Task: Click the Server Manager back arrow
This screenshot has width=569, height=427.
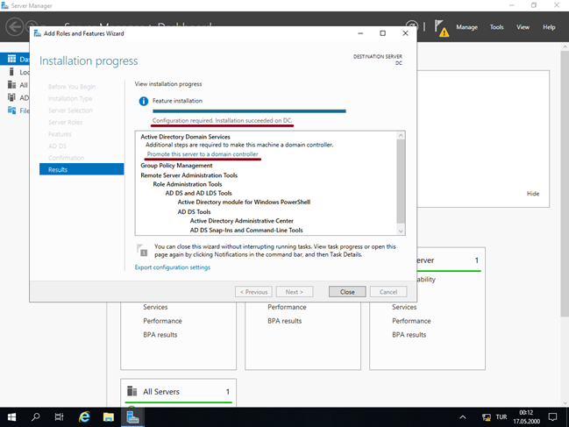Action: [15, 27]
